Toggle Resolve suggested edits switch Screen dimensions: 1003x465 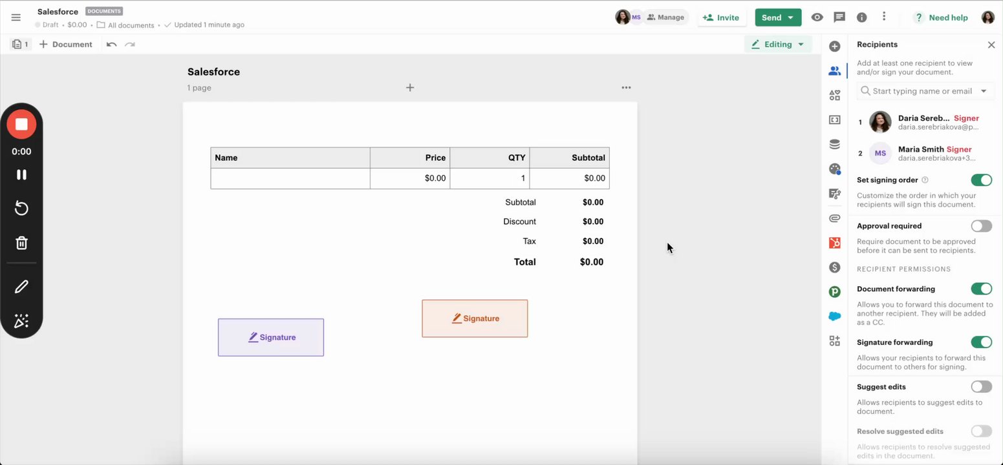coord(981,431)
